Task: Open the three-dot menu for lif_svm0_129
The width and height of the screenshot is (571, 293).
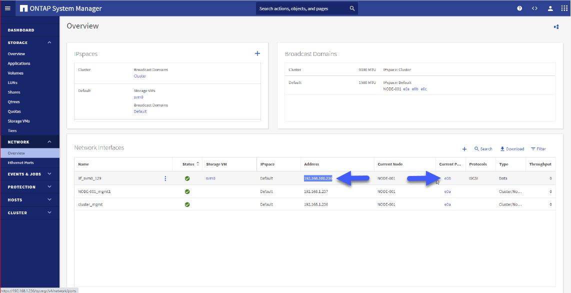Action: tap(165, 178)
